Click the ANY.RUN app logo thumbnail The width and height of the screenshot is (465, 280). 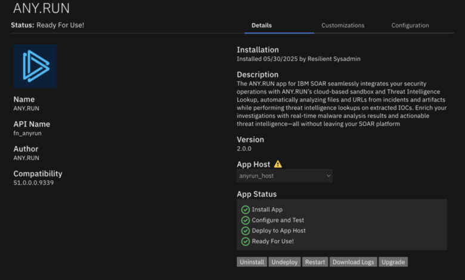pyautogui.click(x=35, y=66)
